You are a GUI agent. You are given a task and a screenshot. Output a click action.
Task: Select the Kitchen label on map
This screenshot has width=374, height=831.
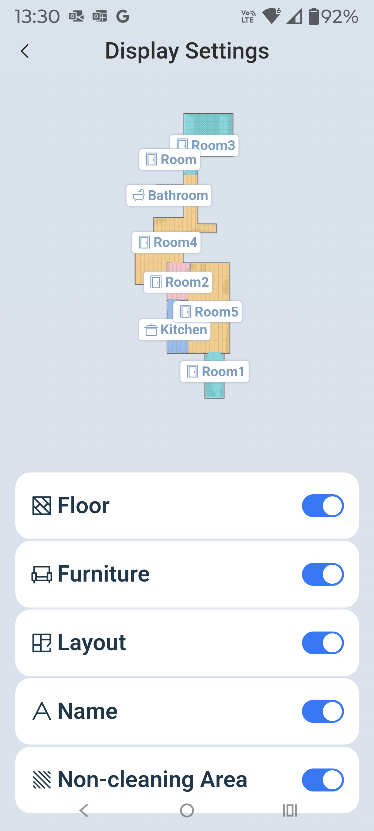click(174, 330)
